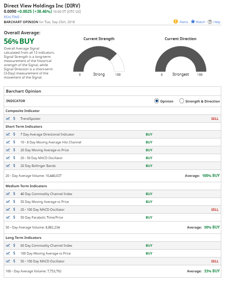Viewport: 225px width, 281px height.
Task: Click dollar icon for 7 Day Average Directional Indicator
Action: point(14,134)
